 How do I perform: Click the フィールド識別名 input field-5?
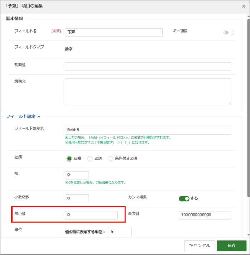point(148,130)
